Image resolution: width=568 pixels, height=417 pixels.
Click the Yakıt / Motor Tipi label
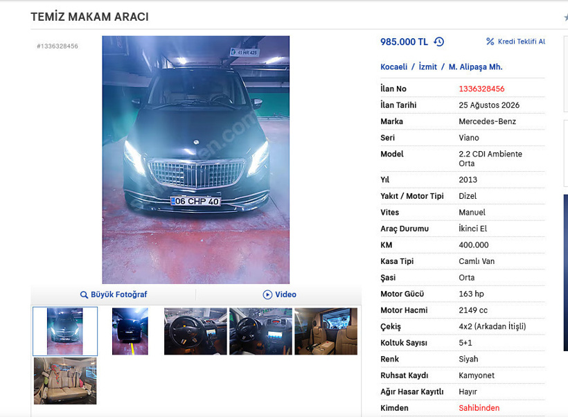click(x=412, y=196)
